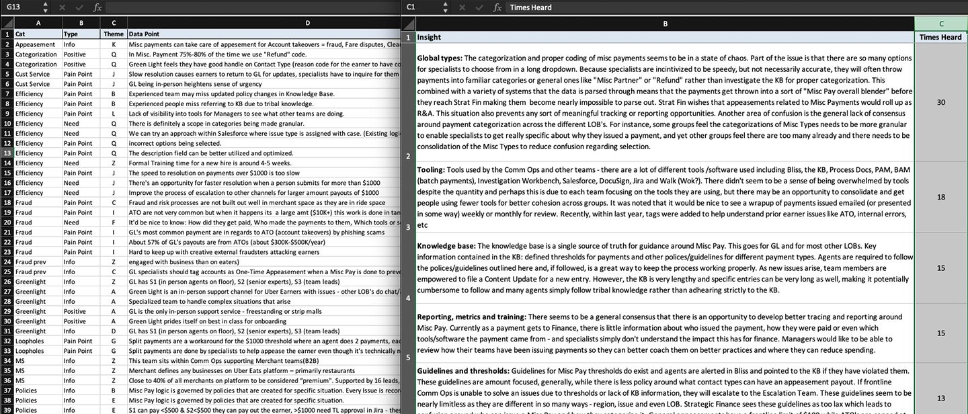This screenshot has height=414, width=968.
Task: Select 'Formal Training time for a new hire' cell
Action: [264, 163]
